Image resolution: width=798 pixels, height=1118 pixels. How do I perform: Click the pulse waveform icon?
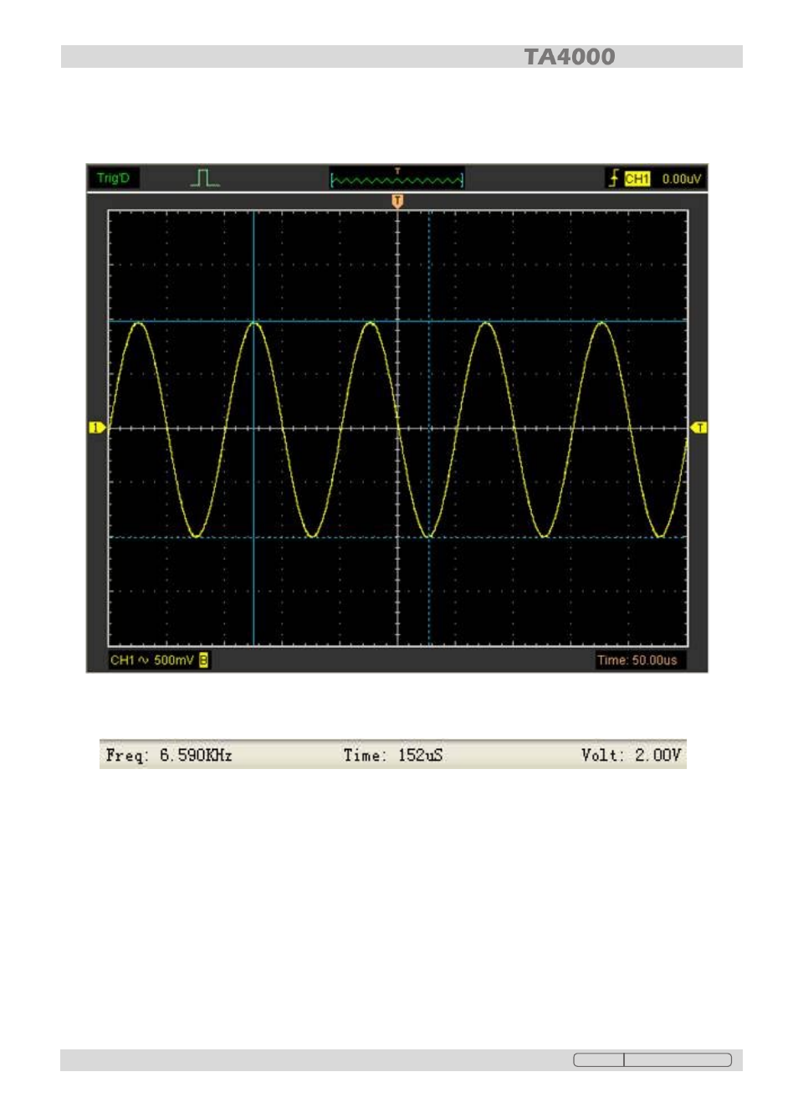pyautogui.click(x=205, y=177)
